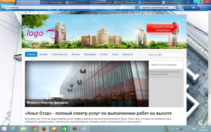
Task: Open the Инженерия menu item
Action: click(90, 54)
